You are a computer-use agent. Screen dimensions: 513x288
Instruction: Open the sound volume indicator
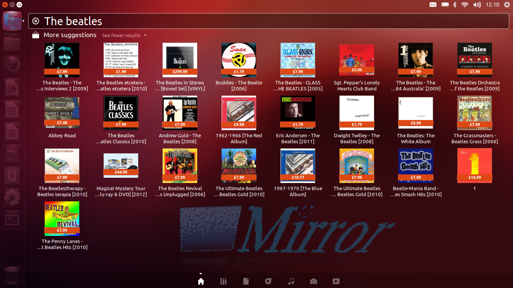477,4
